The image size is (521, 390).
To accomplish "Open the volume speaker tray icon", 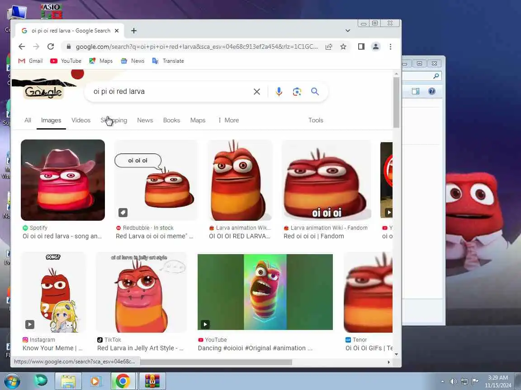I will (x=453, y=382).
